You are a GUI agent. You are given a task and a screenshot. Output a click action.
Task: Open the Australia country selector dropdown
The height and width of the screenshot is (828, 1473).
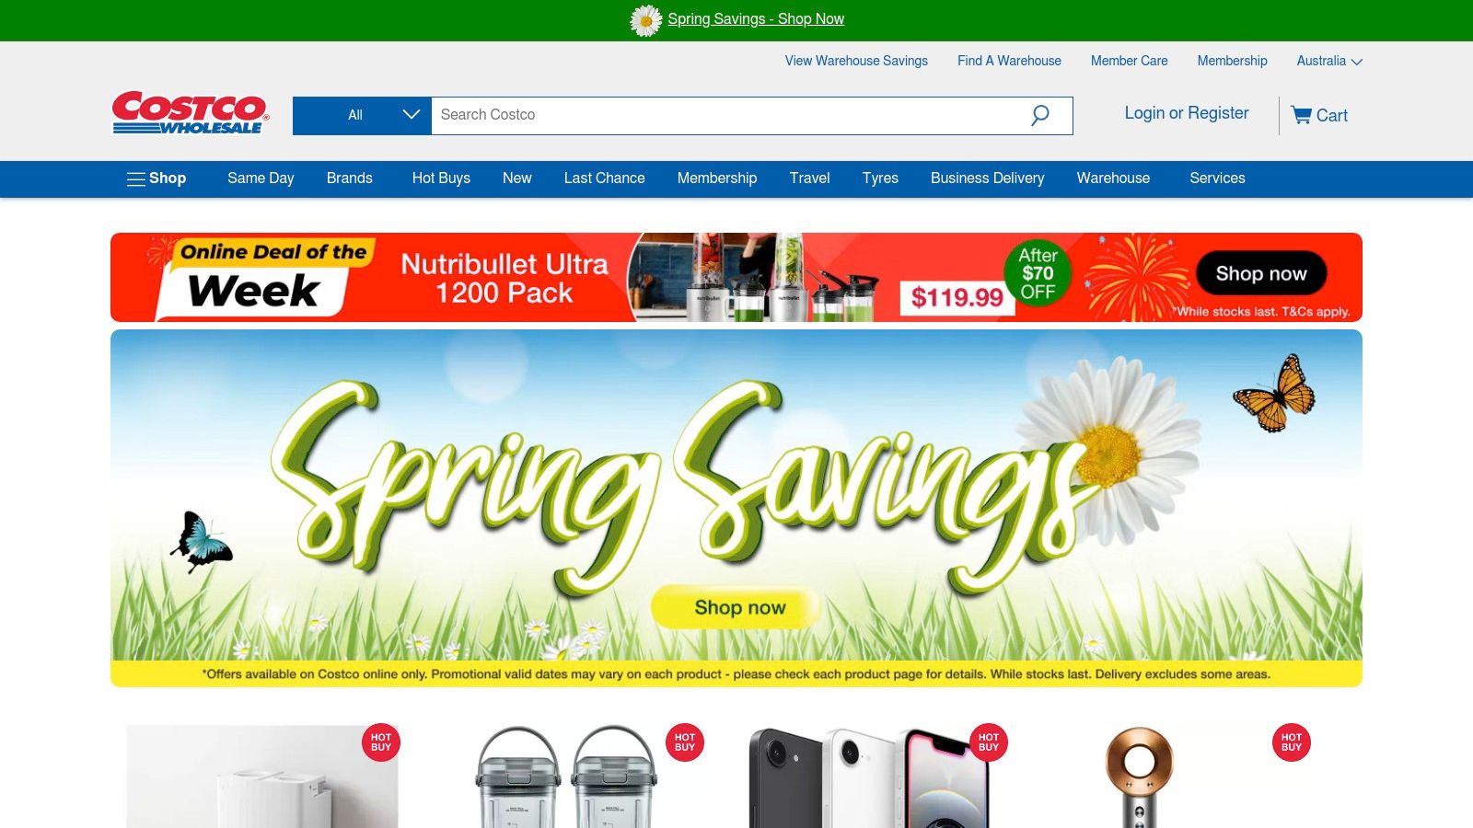pyautogui.click(x=1329, y=61)
